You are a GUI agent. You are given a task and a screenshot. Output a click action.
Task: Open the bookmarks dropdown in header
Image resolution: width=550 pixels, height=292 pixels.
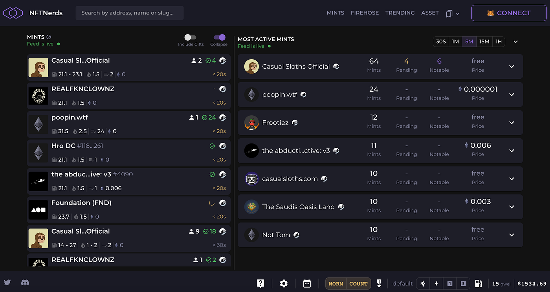[453, 13]
